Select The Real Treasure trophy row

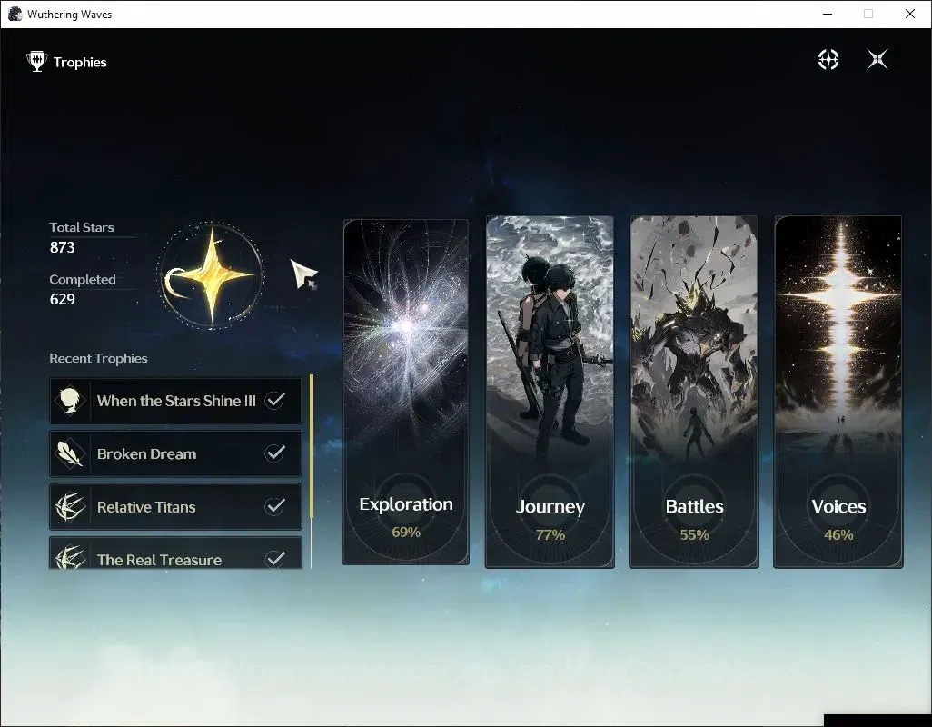175,553
